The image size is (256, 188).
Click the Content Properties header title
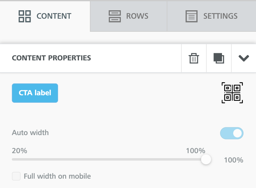coord(51,58)
